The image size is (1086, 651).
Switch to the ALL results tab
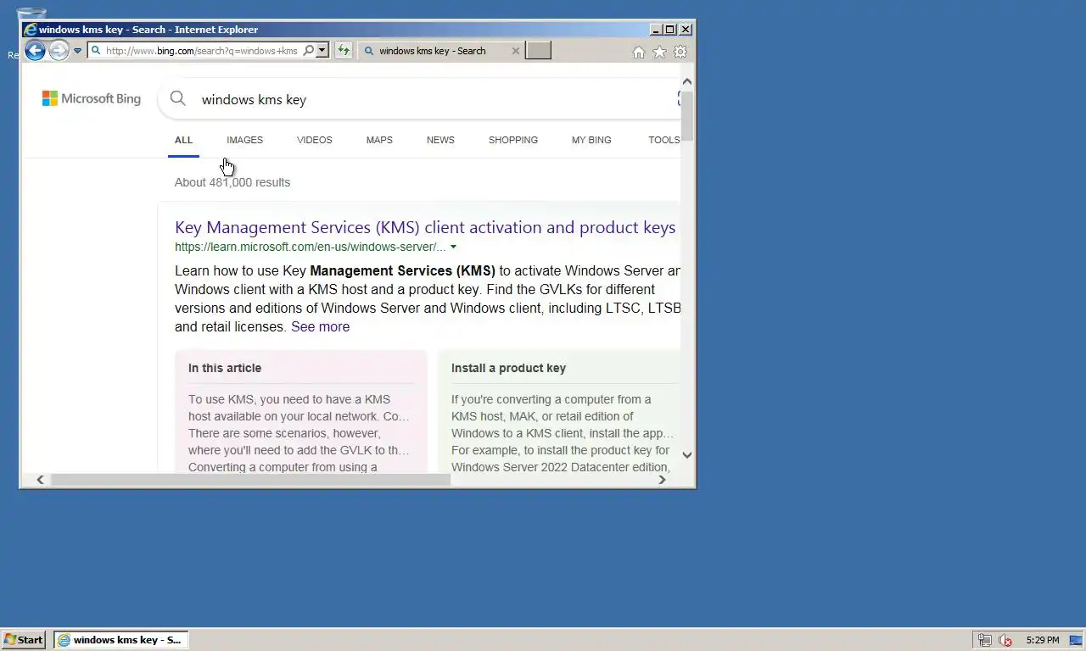(183, 140)
